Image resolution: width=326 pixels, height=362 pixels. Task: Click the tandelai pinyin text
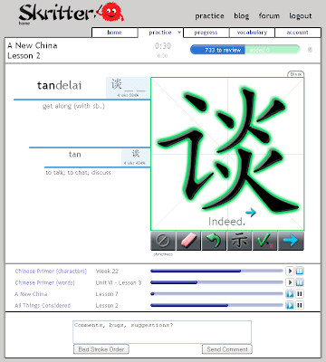[x=59, y=85]
